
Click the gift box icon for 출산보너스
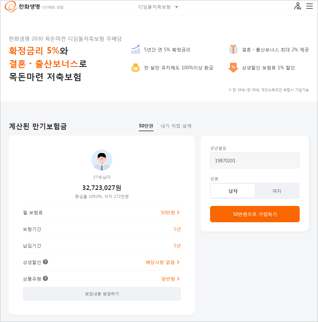[233, 49]
